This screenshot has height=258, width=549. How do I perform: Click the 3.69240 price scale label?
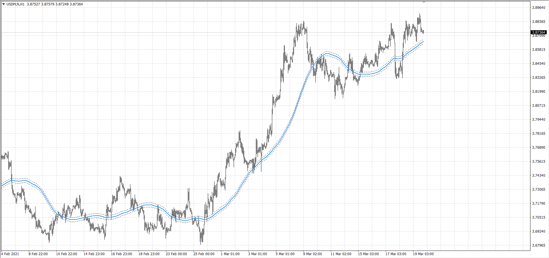tap(538, 231)
